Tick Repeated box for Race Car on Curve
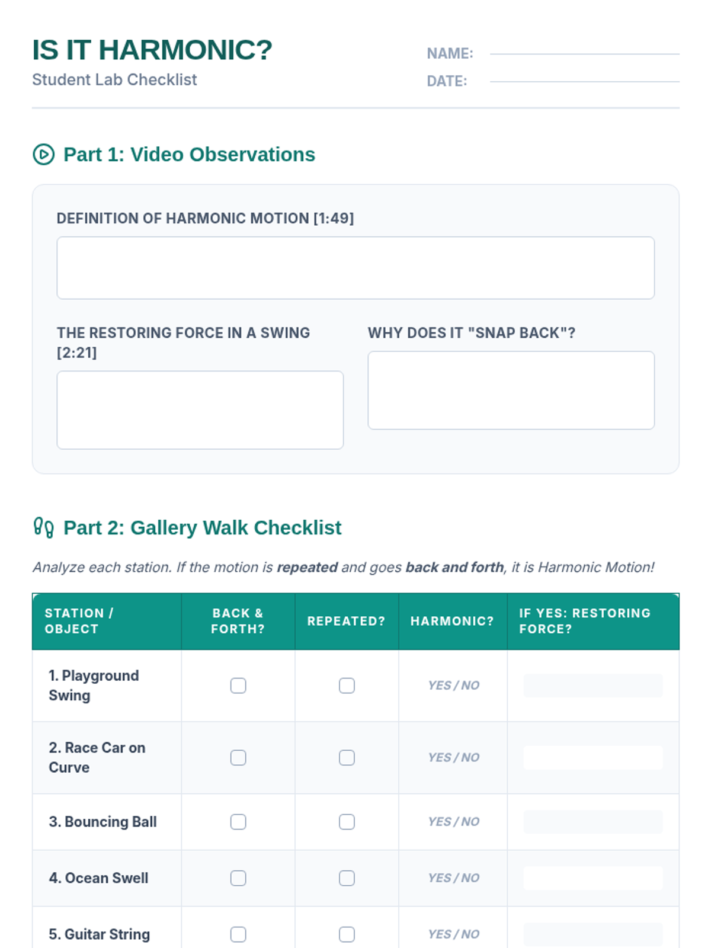This screenshot has height=948, width=711. click(347, 758)
